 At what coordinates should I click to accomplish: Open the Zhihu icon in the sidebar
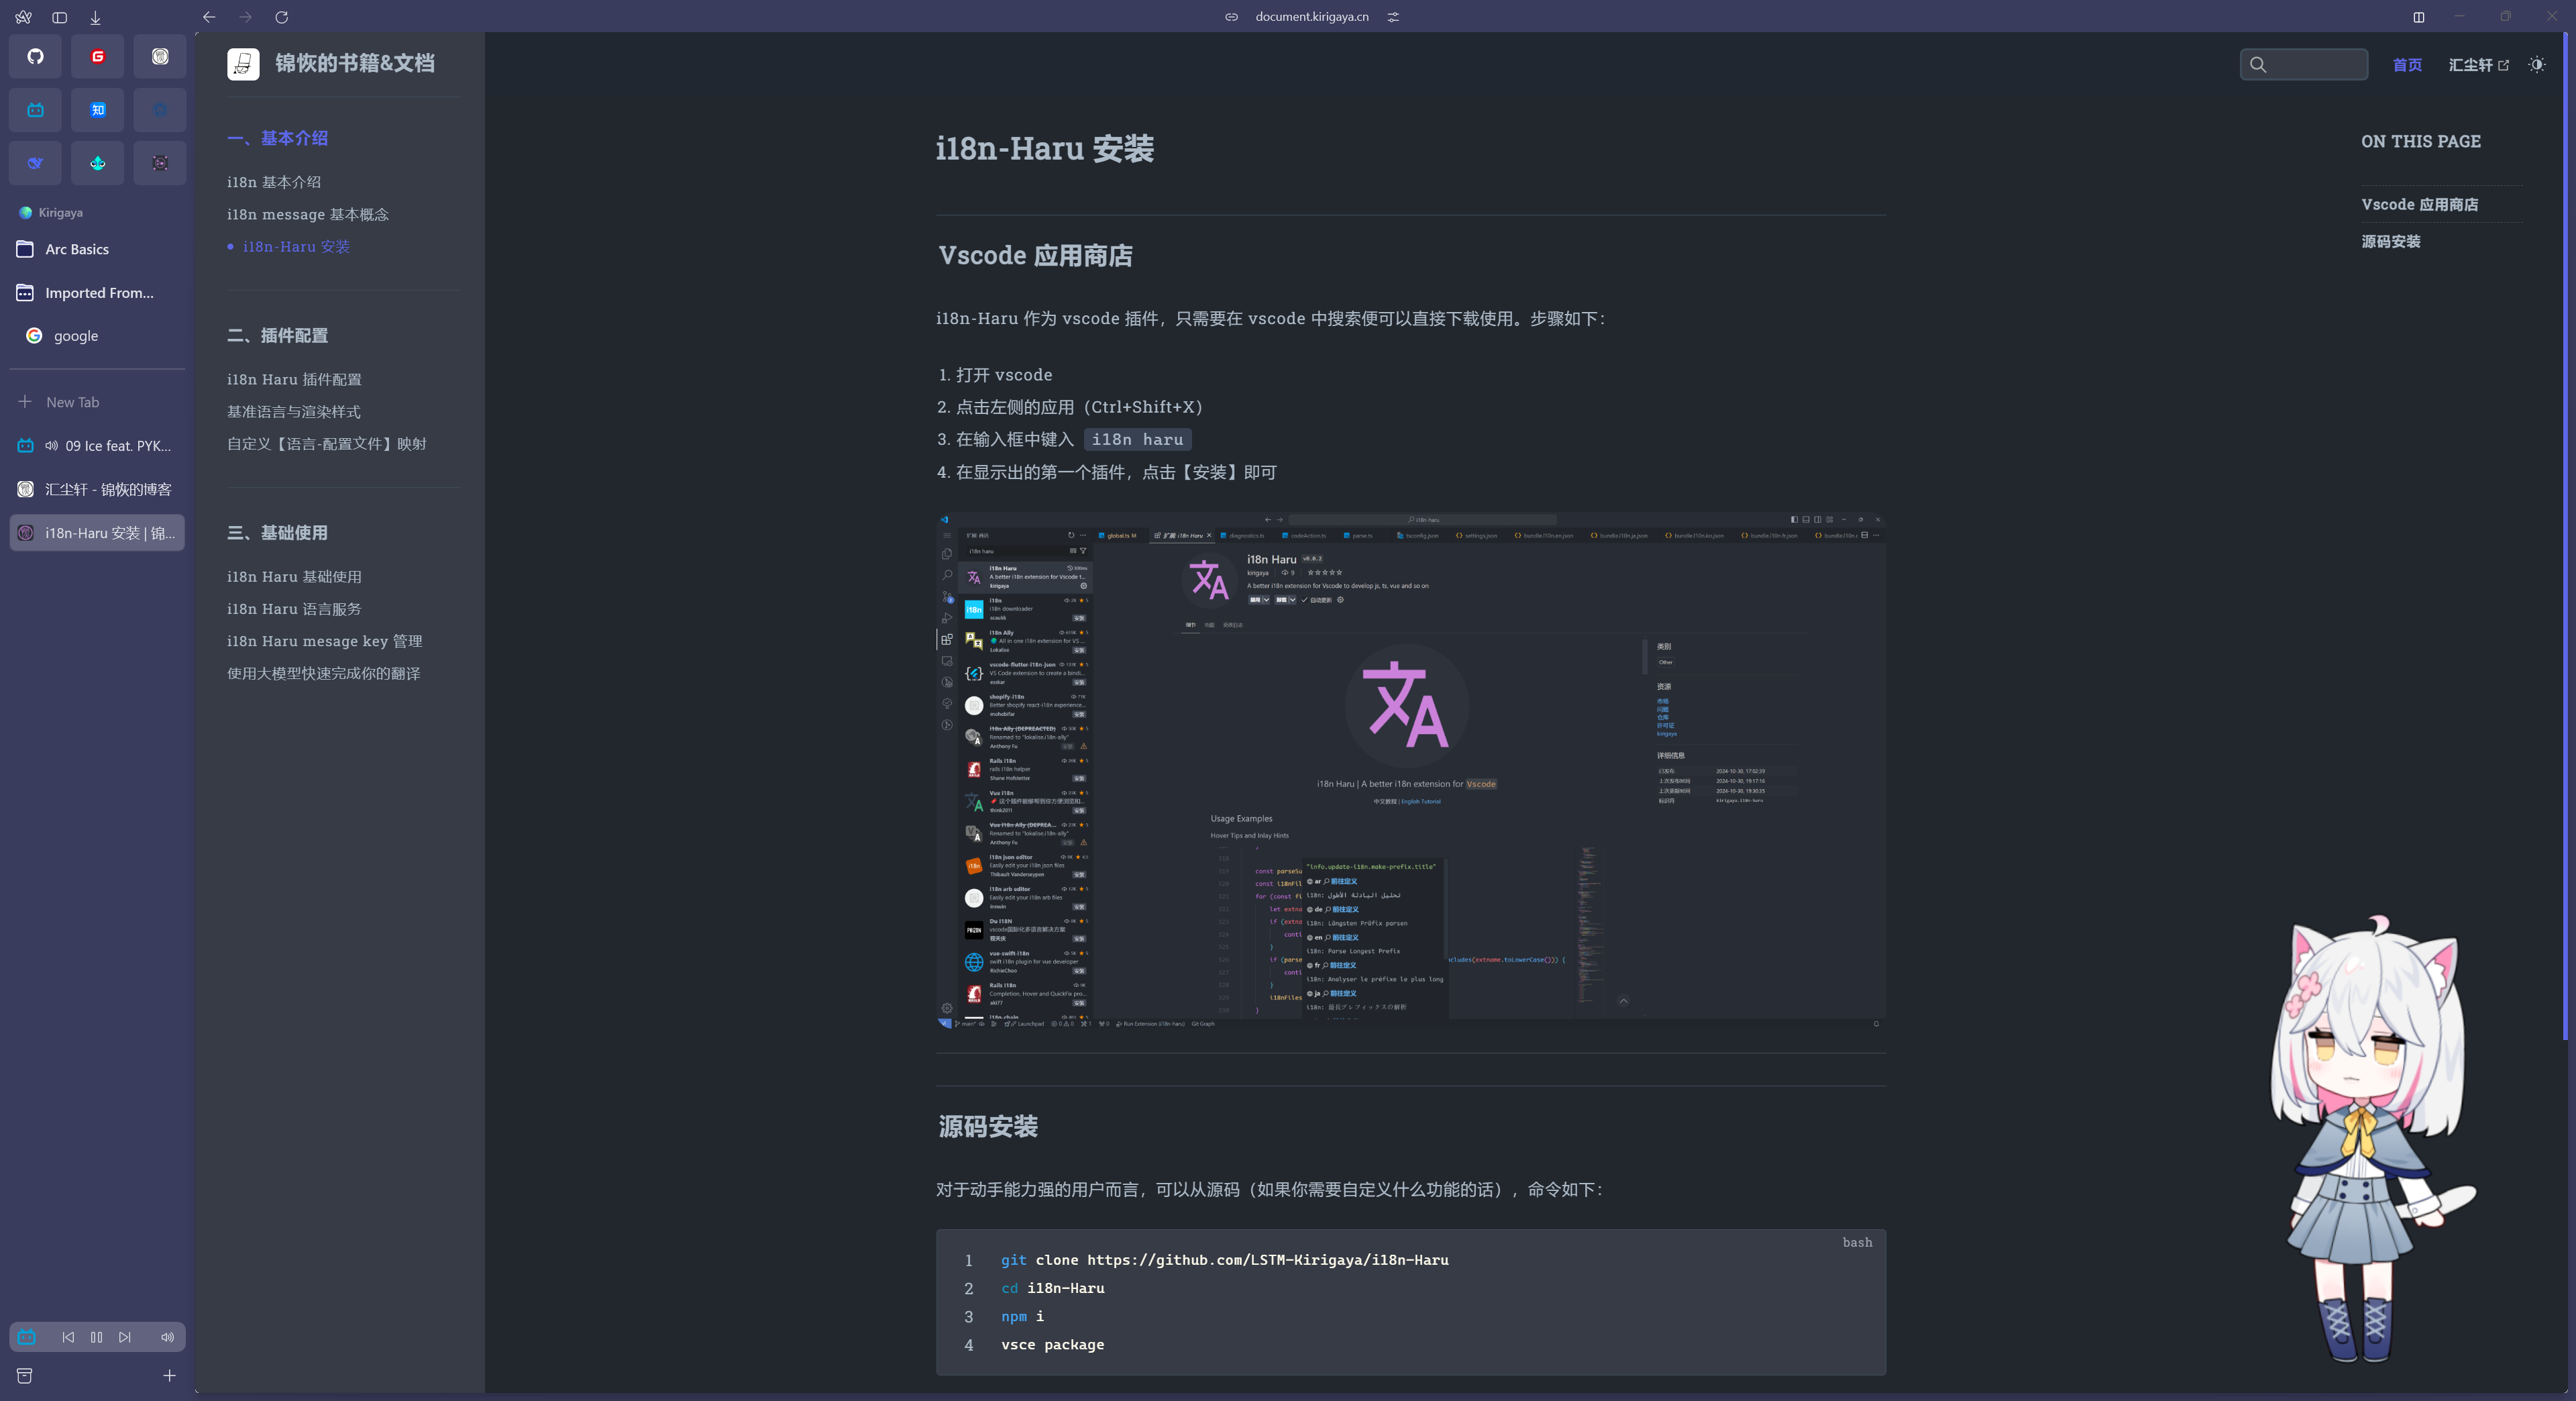coord(97,110)
